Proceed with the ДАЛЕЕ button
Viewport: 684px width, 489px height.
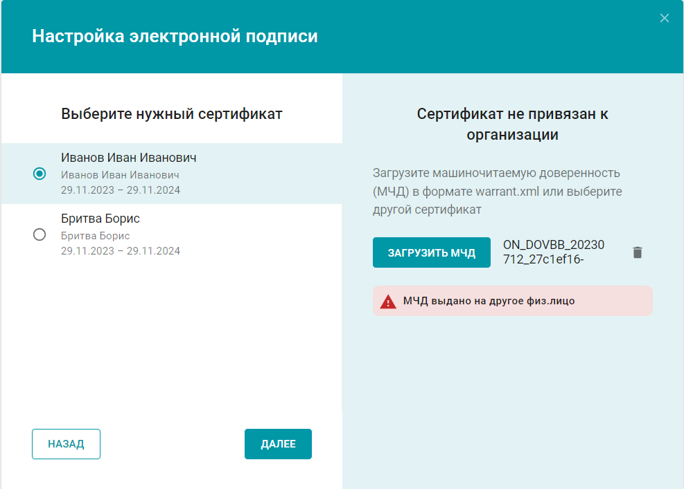point(278,444)
